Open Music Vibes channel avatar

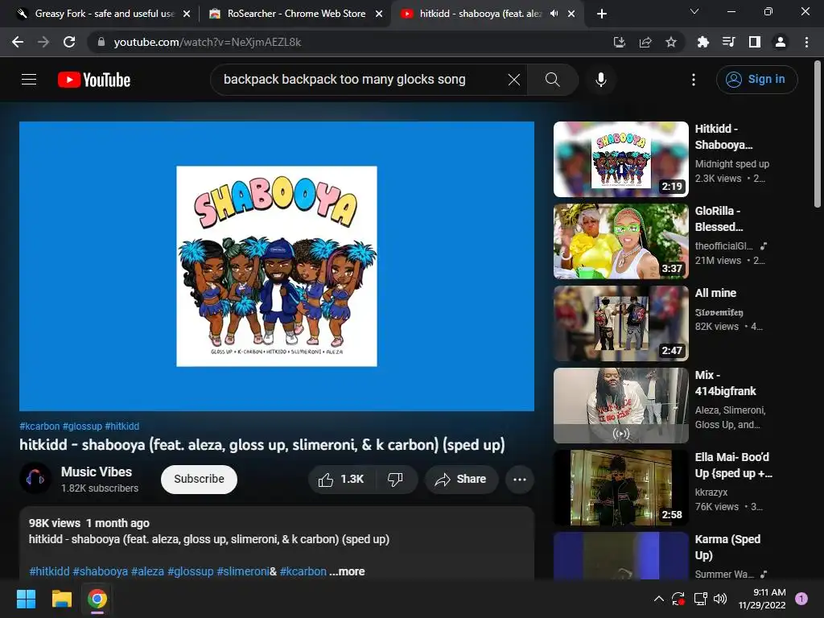(x=35, y=478)
